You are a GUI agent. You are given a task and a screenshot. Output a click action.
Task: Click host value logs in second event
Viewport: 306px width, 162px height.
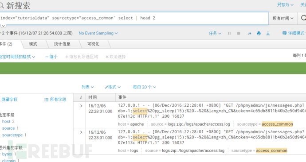134,150
